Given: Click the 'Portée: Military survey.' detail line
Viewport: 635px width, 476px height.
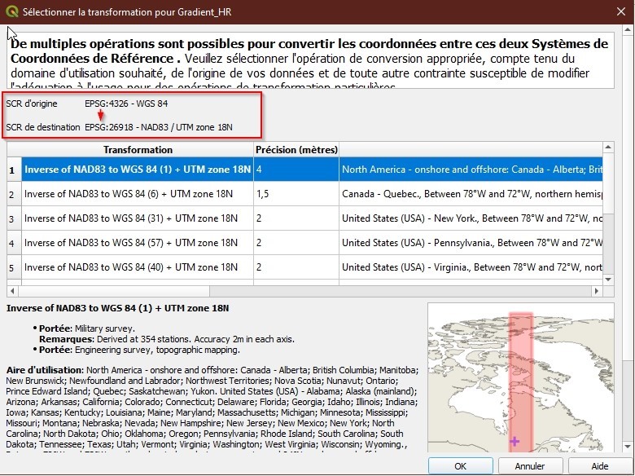Looking at the screenshot, I should point(87,328).
